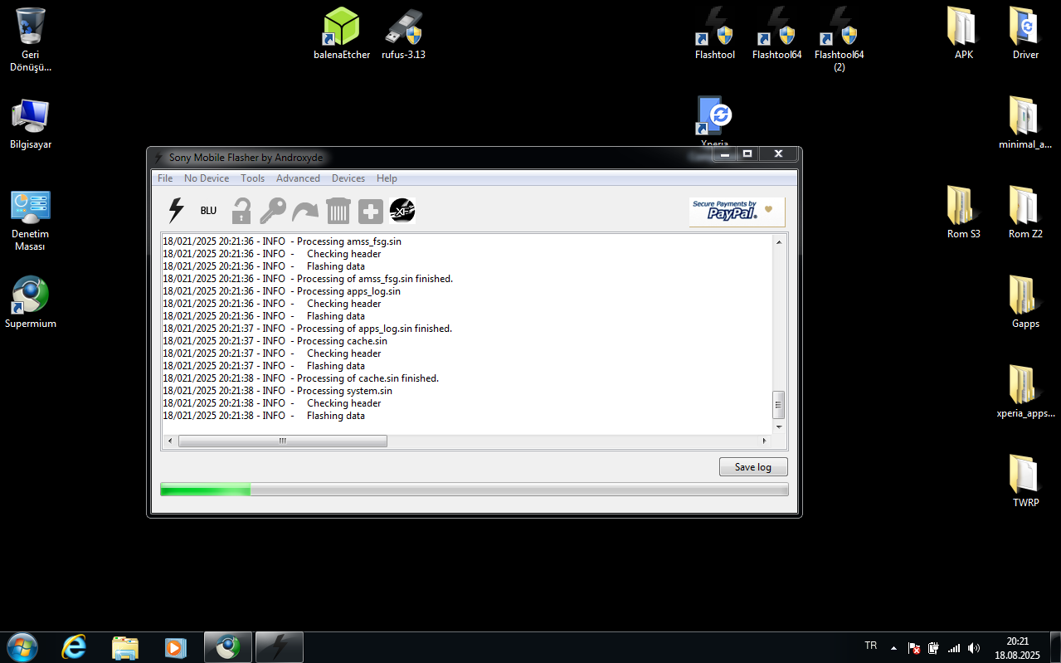Click the log scroll-down arrow
Screen dimensions: 1061x663
(x=778, y=427)
